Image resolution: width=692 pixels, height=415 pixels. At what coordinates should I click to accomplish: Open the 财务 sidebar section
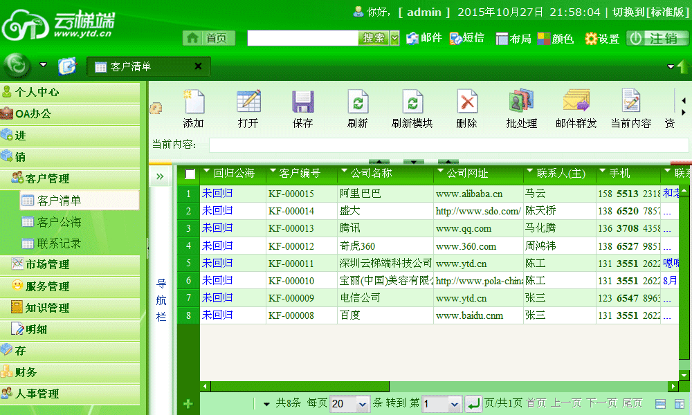click(x=70, y=372)
